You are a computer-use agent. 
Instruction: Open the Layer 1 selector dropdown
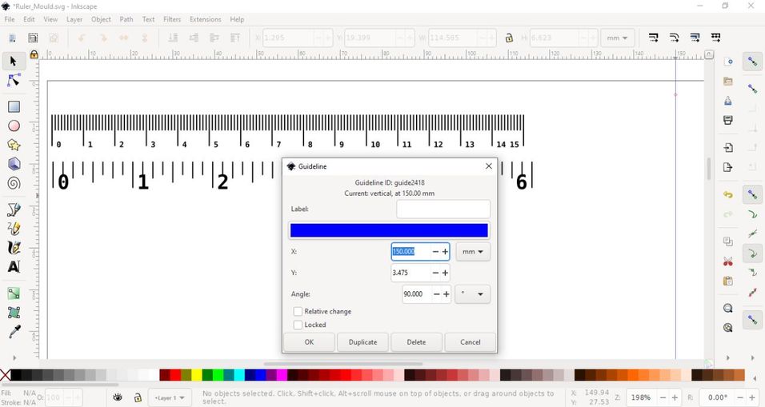coord(169,397)
